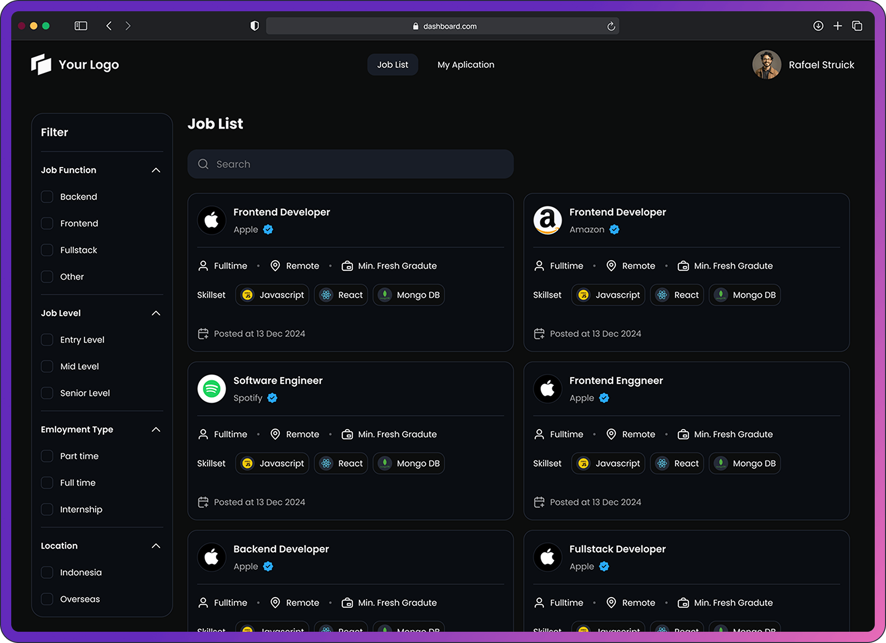Click the Amazon logo on the Frontend Developer card

(547, 220)
